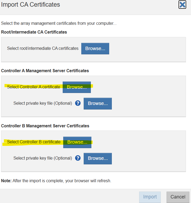The height and width of the screenshot is (203, 191).
Task: Click the browser refresh note text
Action: (56, 181)
